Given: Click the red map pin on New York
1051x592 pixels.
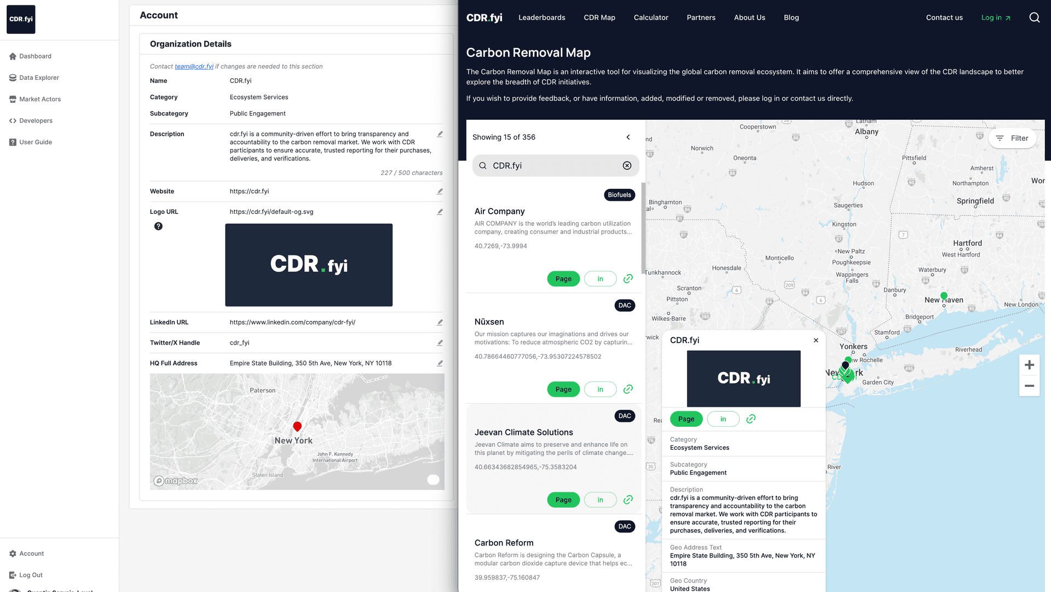Looking at the screenshot, I should pos(297,426).
